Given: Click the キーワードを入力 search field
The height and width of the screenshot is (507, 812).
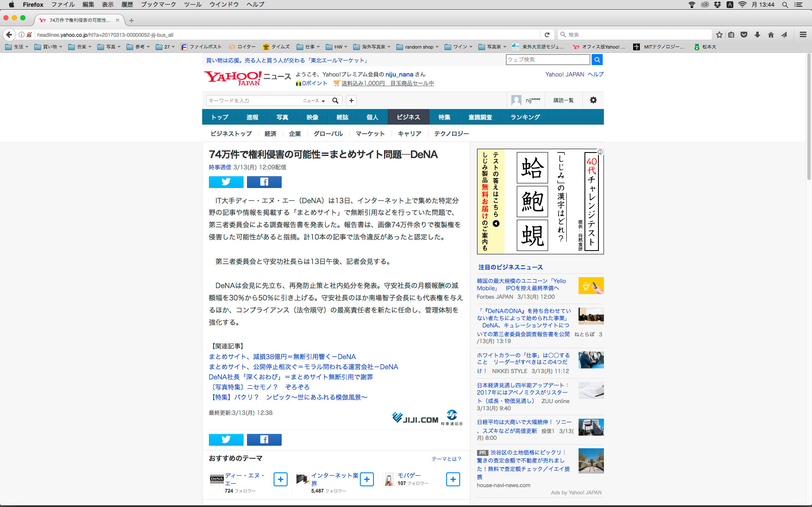Looking at the screenshot, I should pyautogui.click(x=254, y=101).
